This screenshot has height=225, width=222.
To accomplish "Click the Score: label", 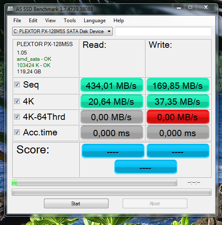I will (33, 150).
